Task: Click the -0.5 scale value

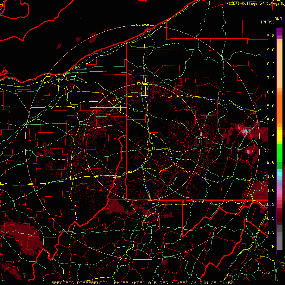Action: click(x=270, y=218)
